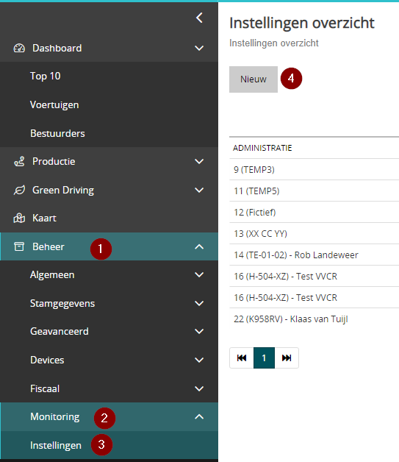Open the Bestuurders dashboard page
Screen dimensions: 399x462
[x=57, y=133]
